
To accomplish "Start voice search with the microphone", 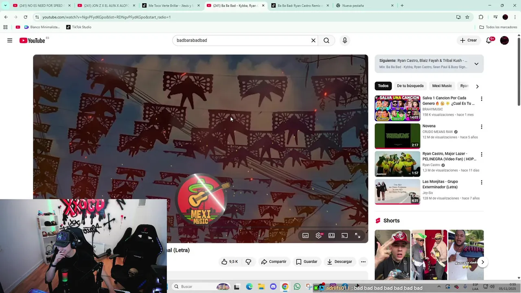I will [x=345, y=40].
